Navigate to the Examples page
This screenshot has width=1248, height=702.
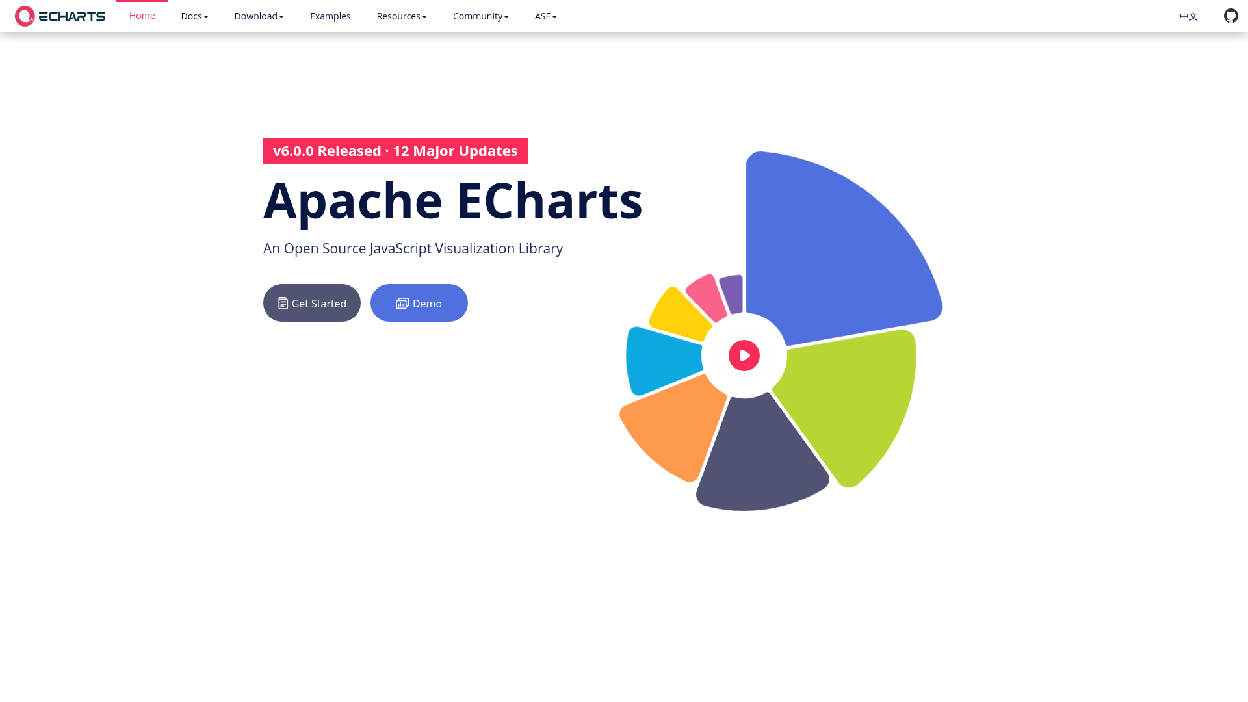330,16
